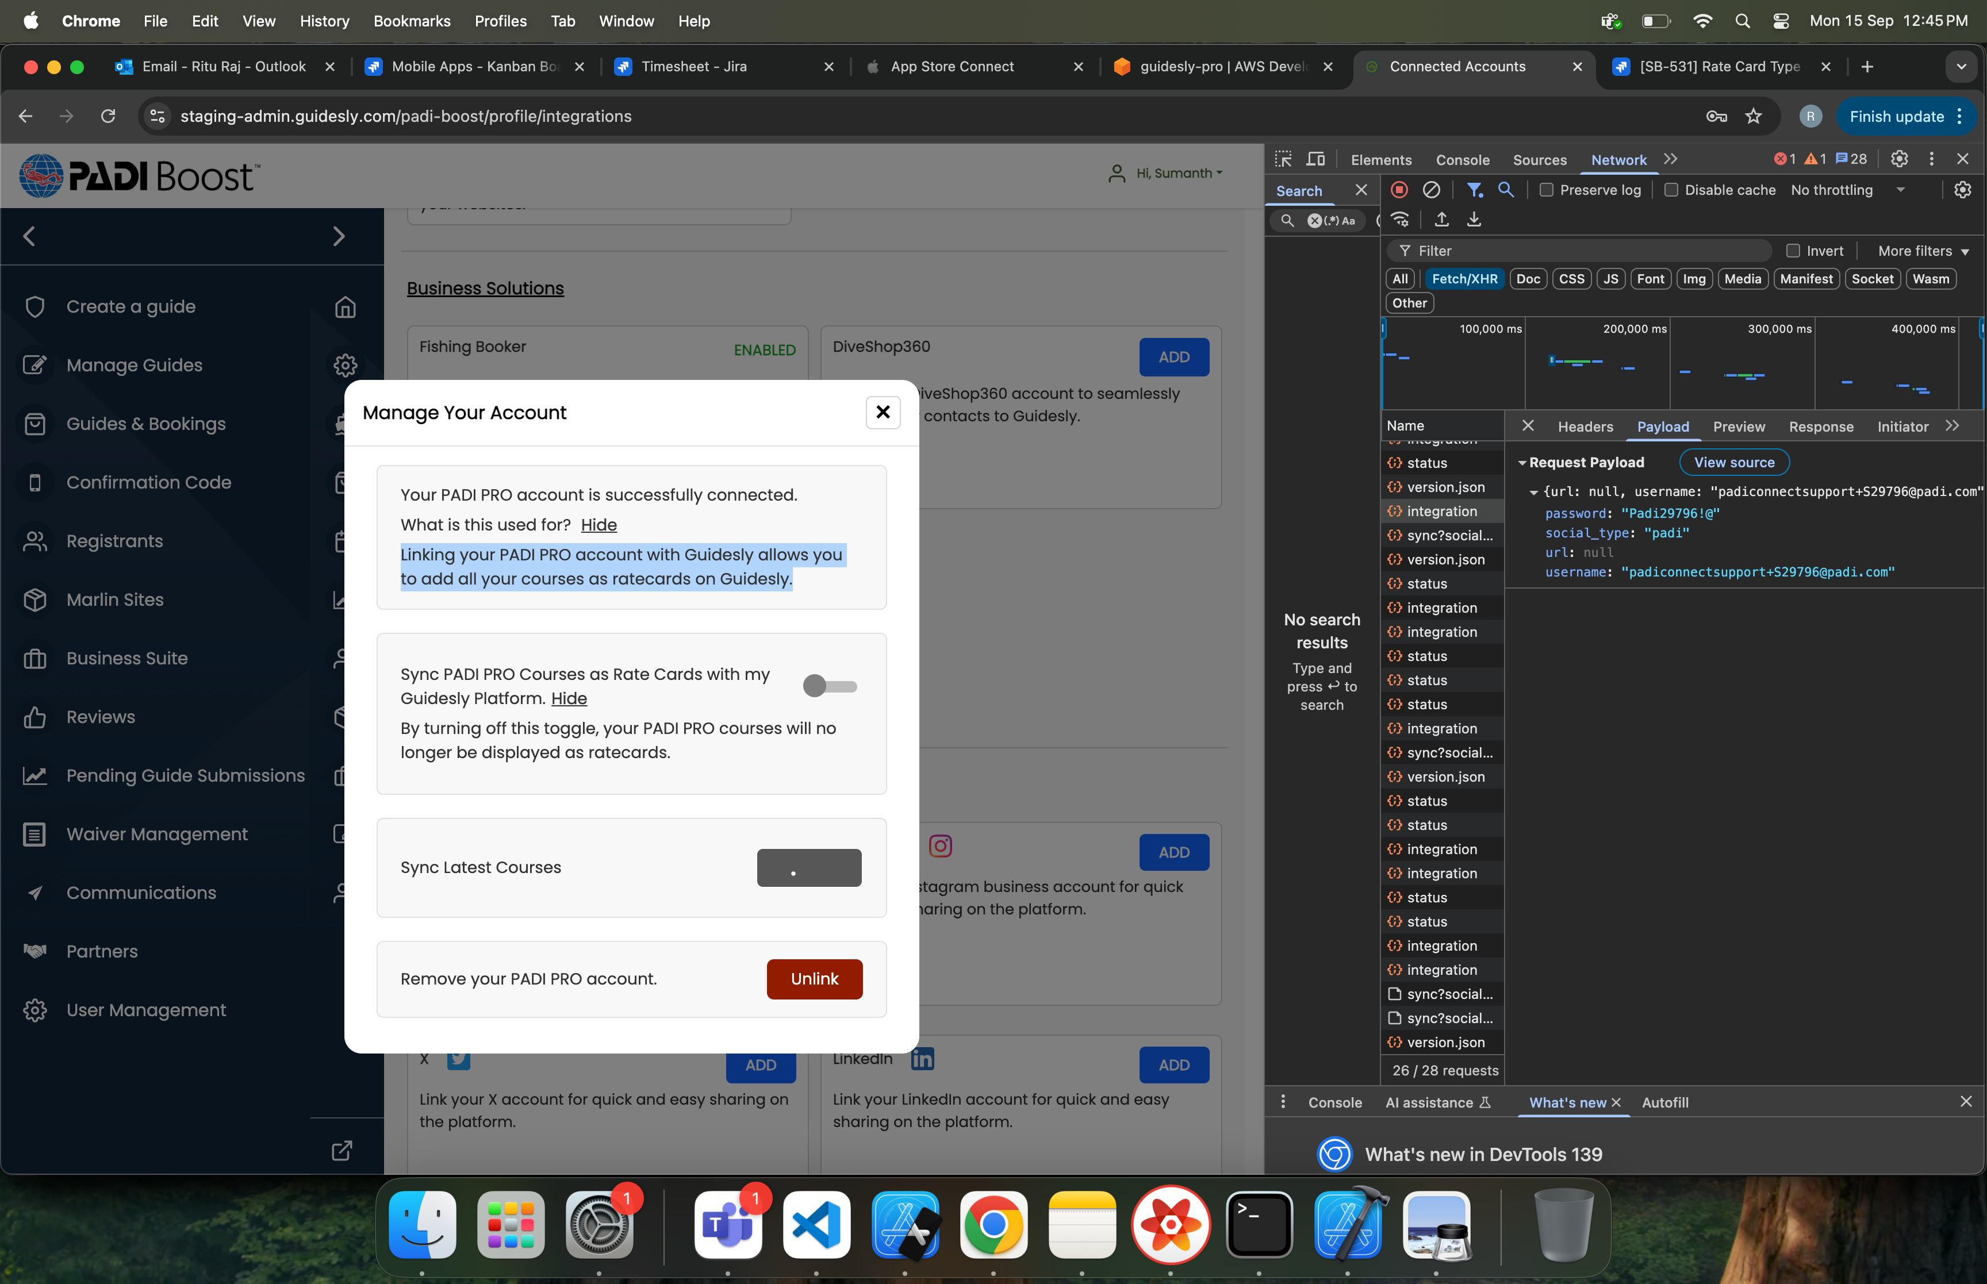Image resolution: width=1987 pixels, height=1284 pixels.
Task: Collapse the Request Payload section
Action: 1522,463
